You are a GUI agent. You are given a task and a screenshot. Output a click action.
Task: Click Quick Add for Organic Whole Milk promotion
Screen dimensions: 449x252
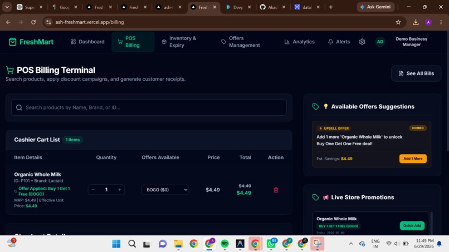[x=412, y=225]
